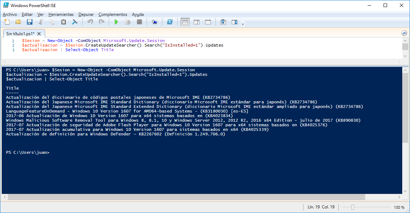Image resolution: width=410 pixels, height=213 pixels.
Task: Launch PowerShell.exe from the toolbar icon
Action: coord(170,22)
